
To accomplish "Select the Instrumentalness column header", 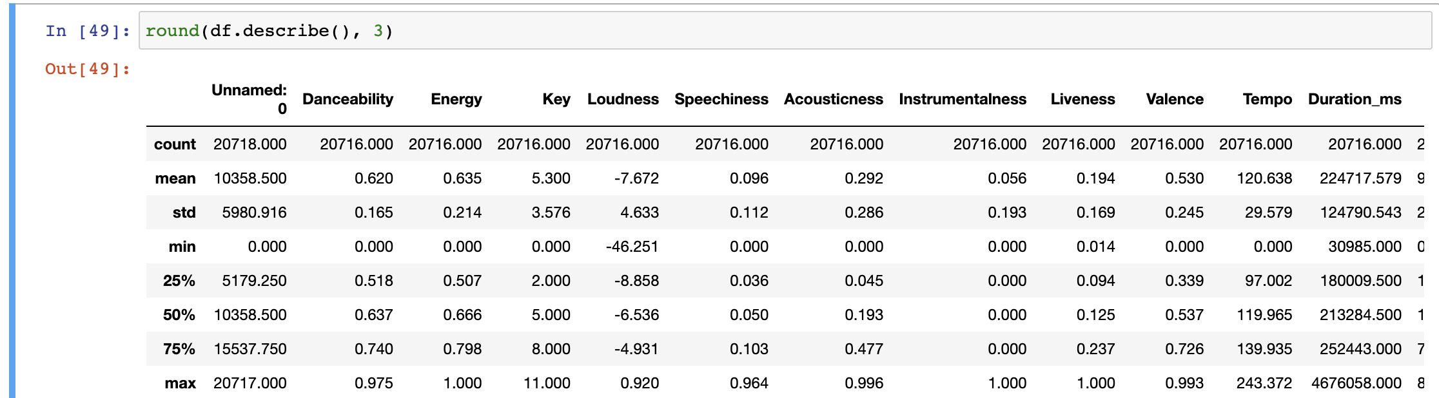I will point(963,99).
